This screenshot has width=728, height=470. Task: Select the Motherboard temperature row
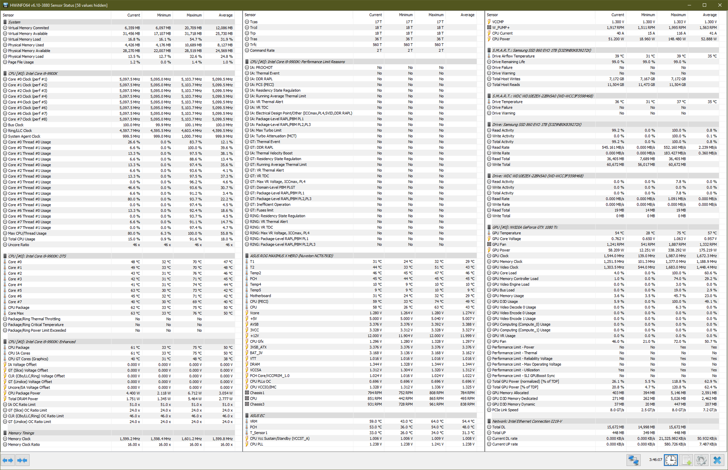[x=360, y=296]
